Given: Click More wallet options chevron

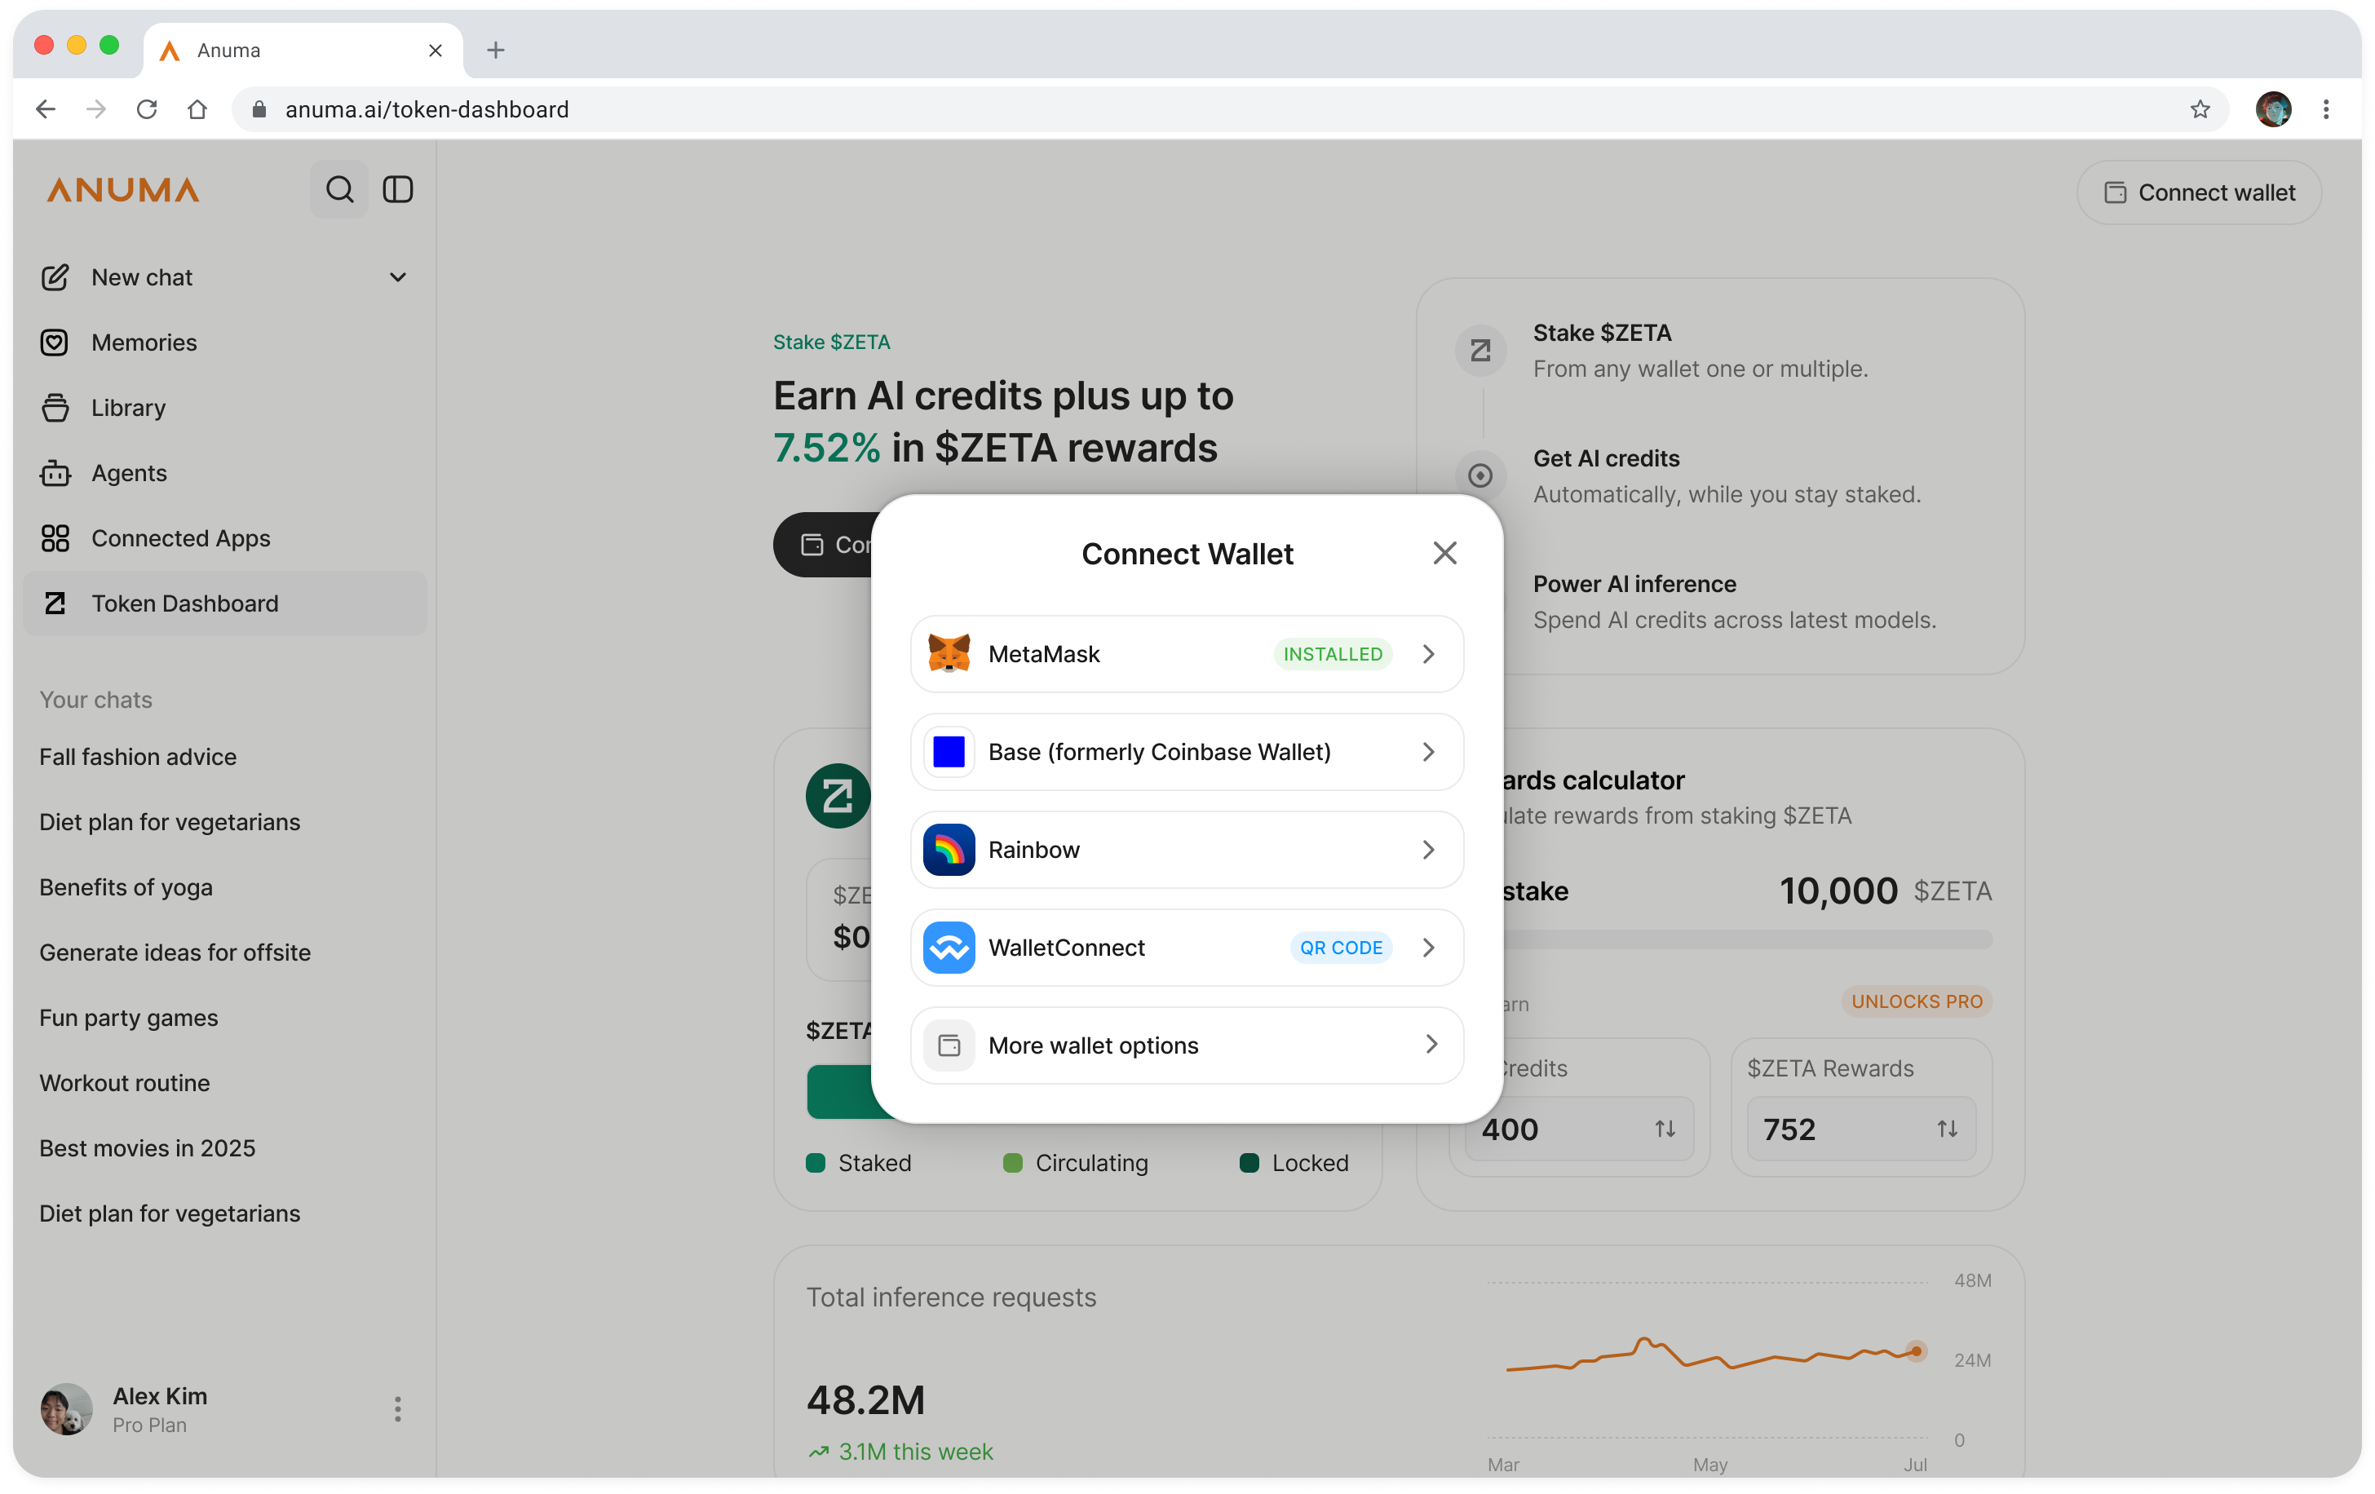Looking at the screenshot, I should click(x=1431, y=1043).
